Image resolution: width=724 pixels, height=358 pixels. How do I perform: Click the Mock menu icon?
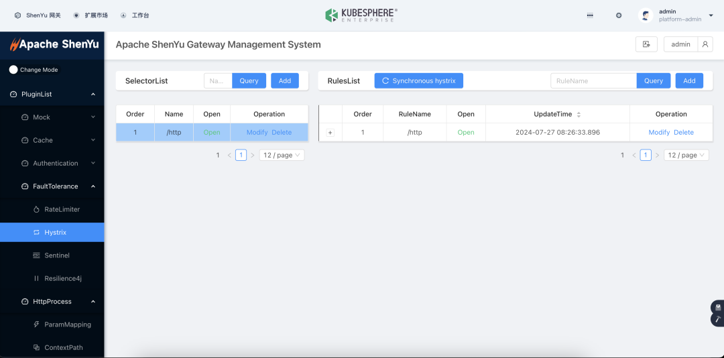click(x=25, y=117)
